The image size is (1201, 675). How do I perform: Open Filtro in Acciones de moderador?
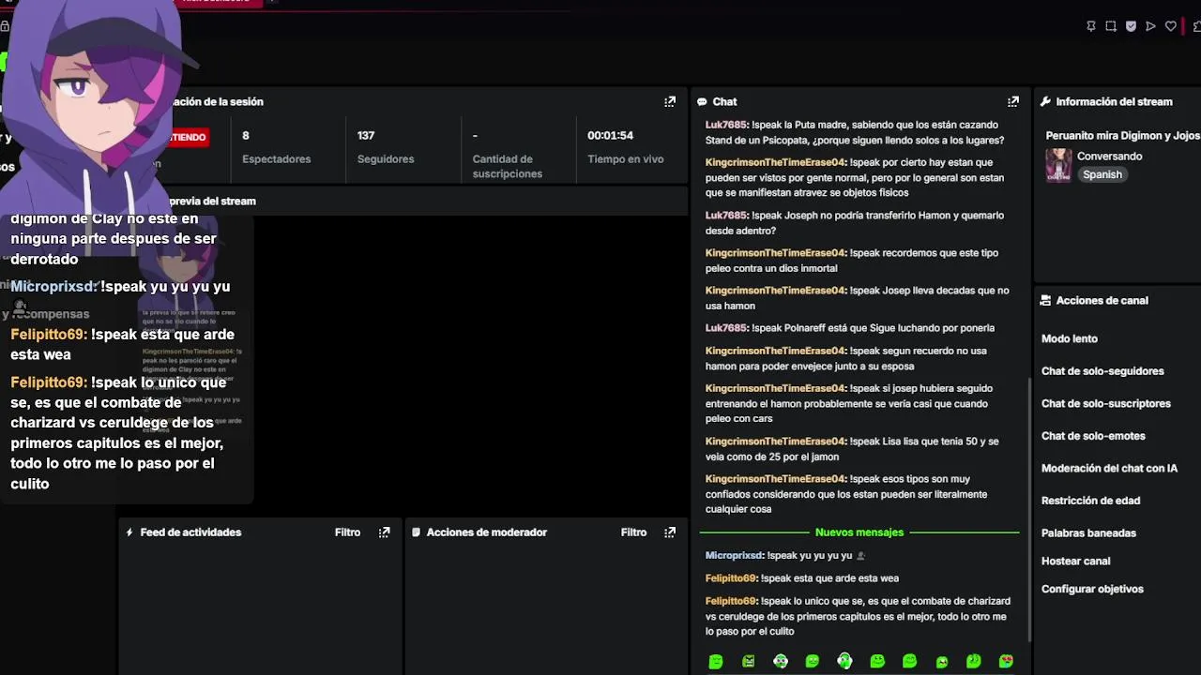click(x=633, y=532)
